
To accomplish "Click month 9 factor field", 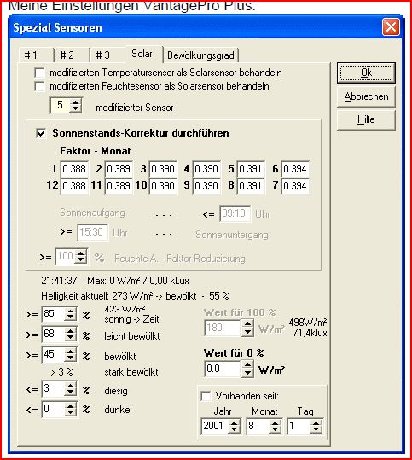I will 206,186.
